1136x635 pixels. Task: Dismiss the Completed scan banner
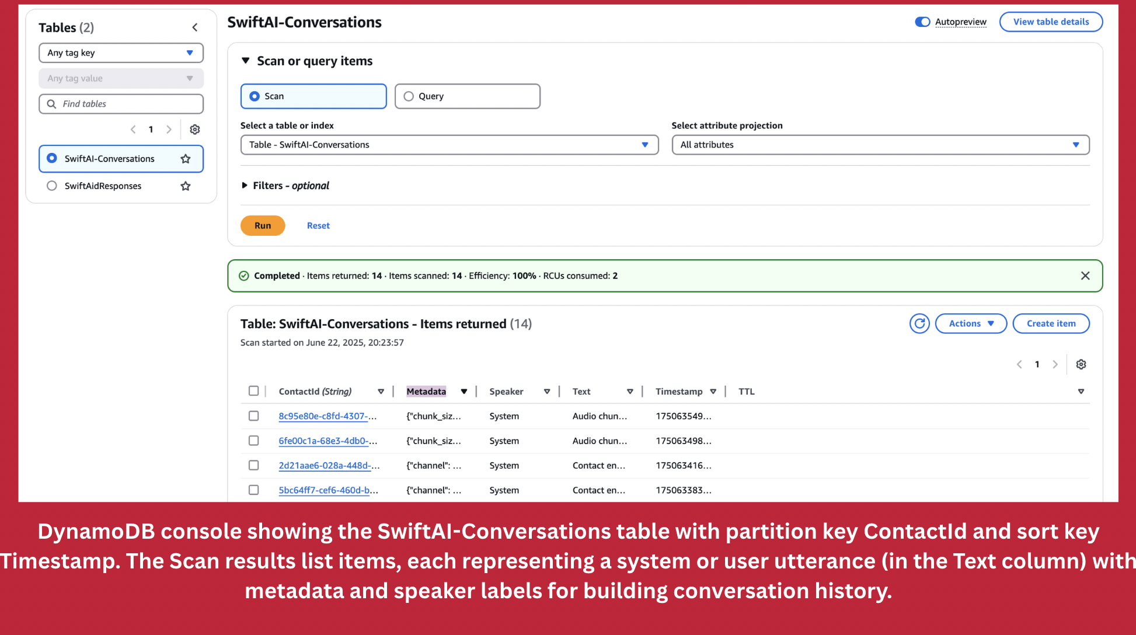(1085, 275)
